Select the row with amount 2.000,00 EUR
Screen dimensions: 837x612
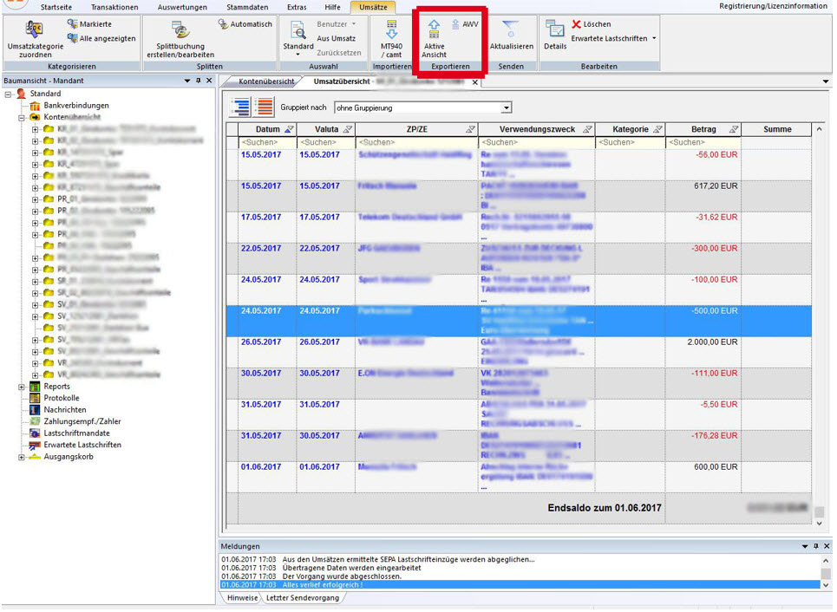point(519,352)
